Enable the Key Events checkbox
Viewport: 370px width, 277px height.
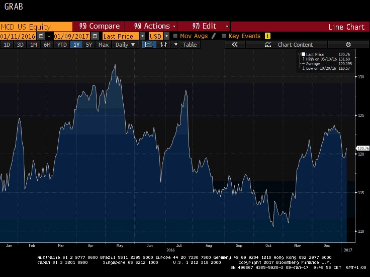(x=224, y=36)
